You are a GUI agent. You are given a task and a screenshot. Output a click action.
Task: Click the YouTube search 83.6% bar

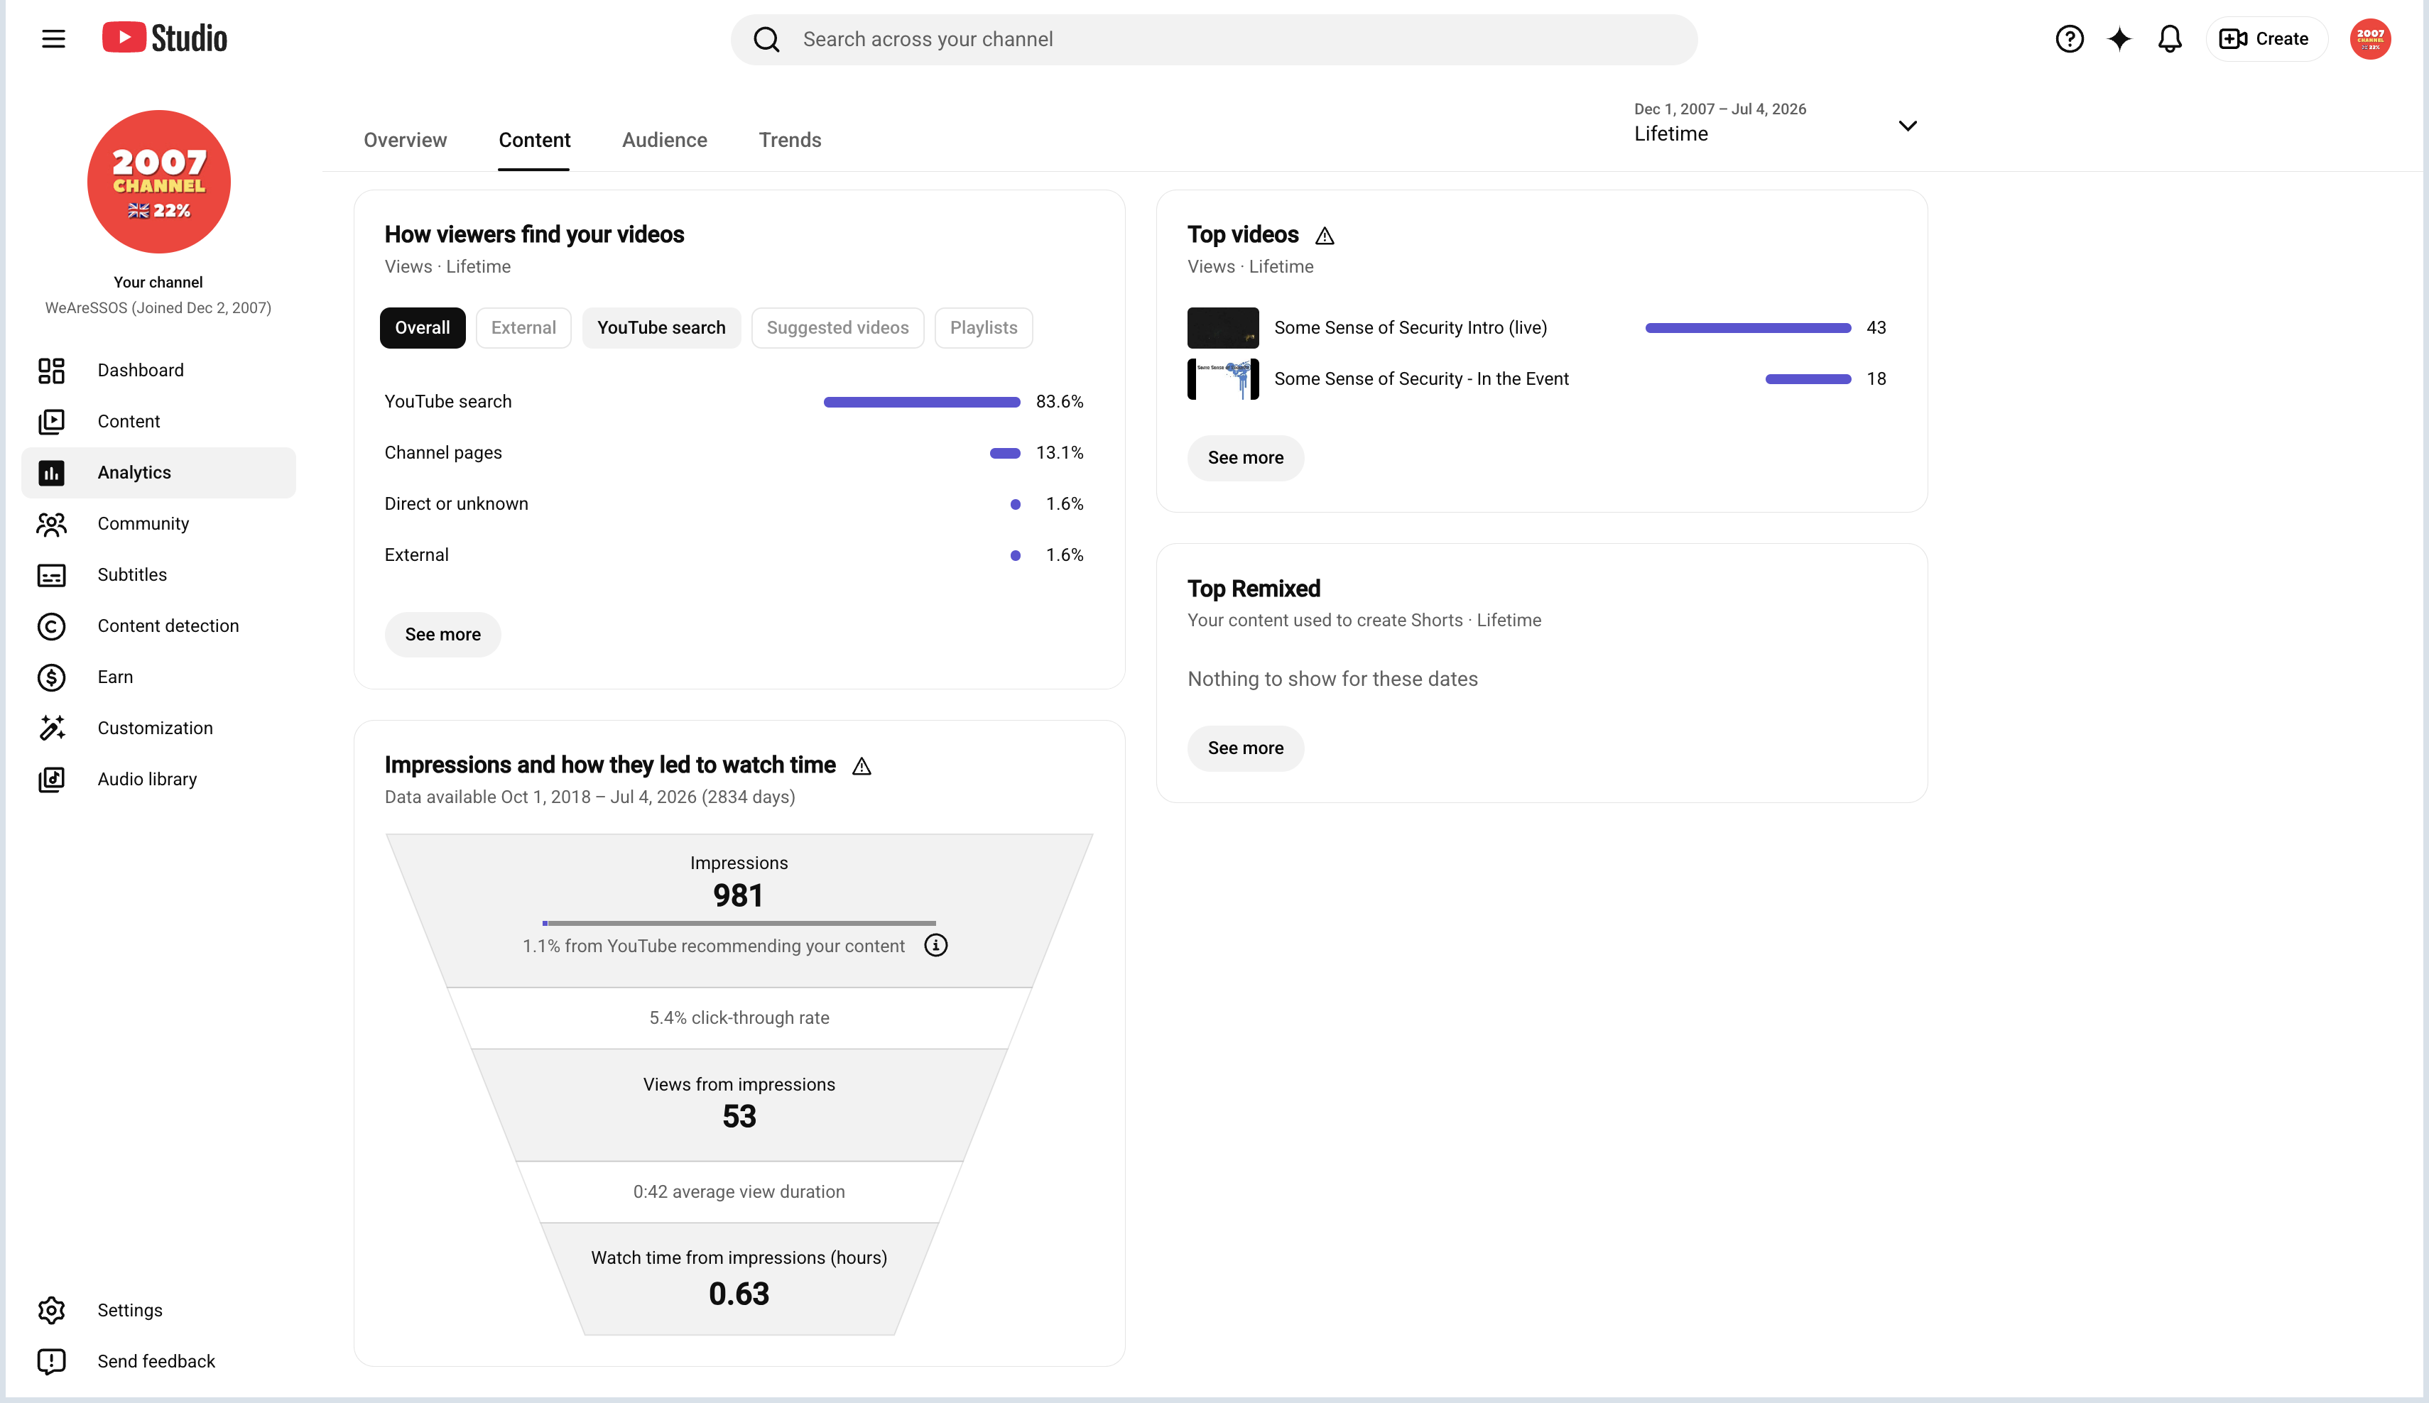point(921,402)
